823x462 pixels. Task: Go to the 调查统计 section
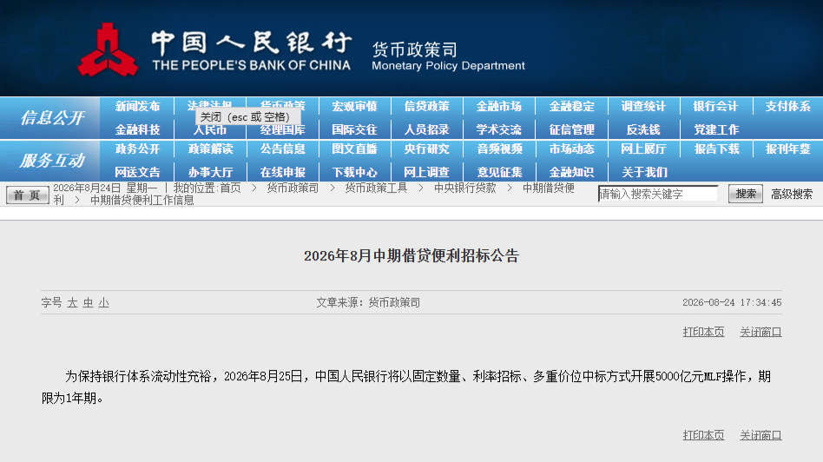point(643,107)
